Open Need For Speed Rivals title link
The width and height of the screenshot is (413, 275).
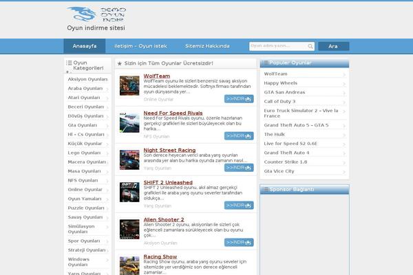tap(173, 113)
